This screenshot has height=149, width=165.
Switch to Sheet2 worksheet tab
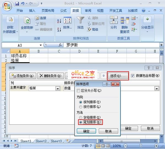[41, 141]
